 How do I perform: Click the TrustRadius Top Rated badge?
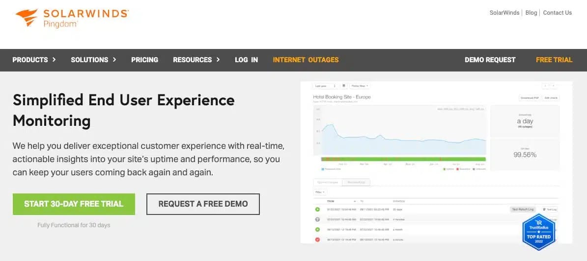538,232
